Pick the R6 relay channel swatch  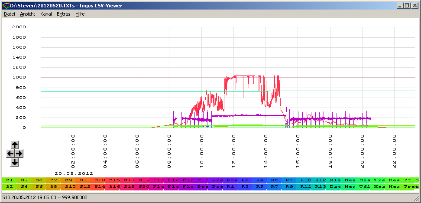[x=275, y=180]
